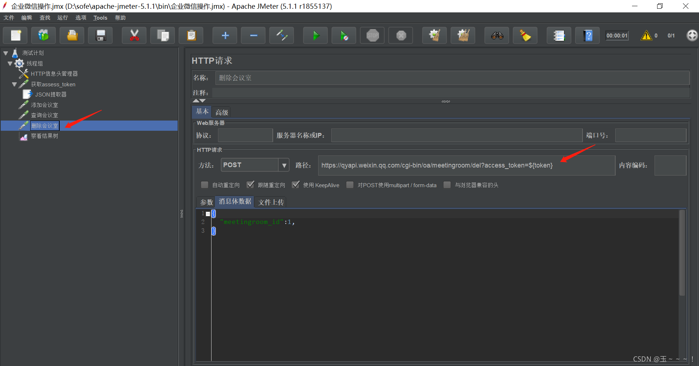Click Start no pauses icon
This screenshot has height=366, width=699.
click(344, 36)
